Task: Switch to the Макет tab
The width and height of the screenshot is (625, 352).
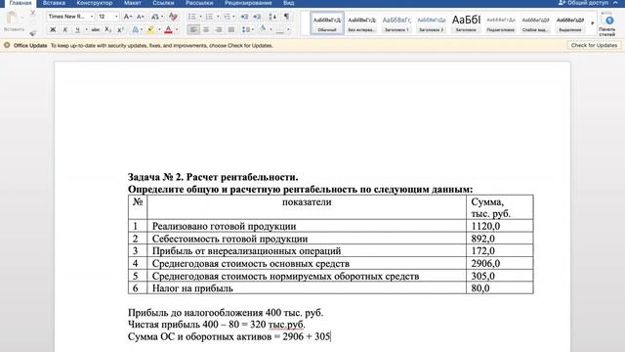Action: [x=133, y=3]
